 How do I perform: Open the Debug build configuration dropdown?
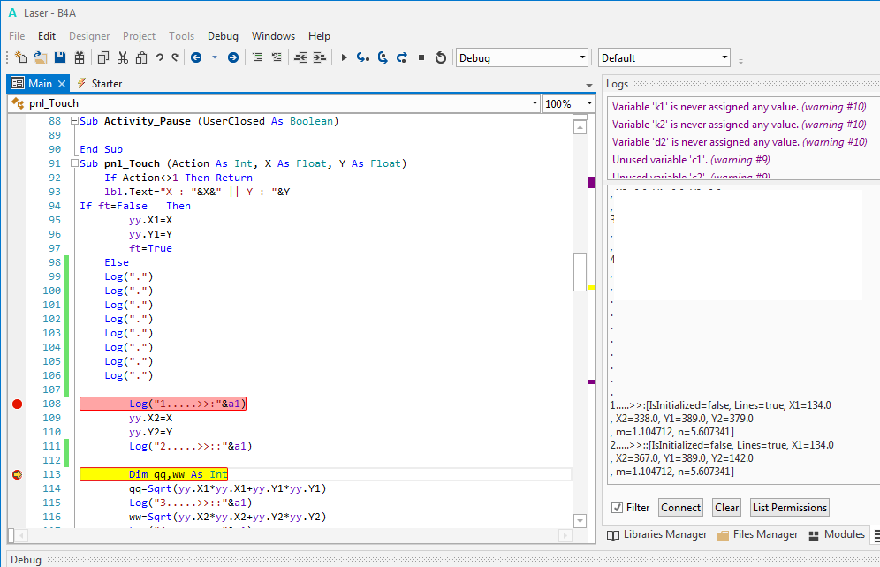point(521,57)
